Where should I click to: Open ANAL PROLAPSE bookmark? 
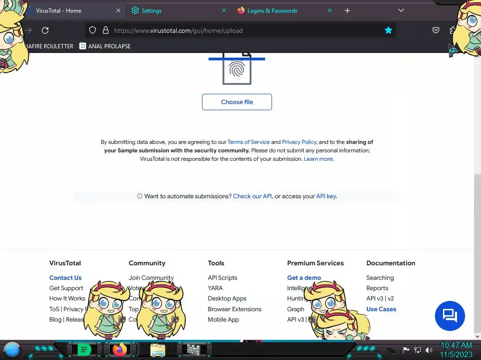pyautogui.click(x=105, y=46)
